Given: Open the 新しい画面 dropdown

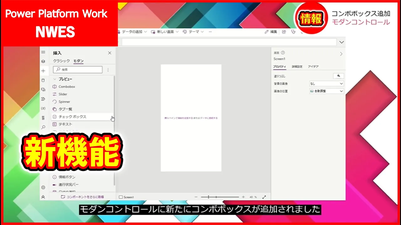Looking at the screenshot, I should 165,32.
